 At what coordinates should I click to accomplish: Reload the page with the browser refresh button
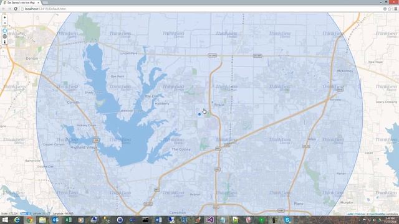[x=16, y=9]
